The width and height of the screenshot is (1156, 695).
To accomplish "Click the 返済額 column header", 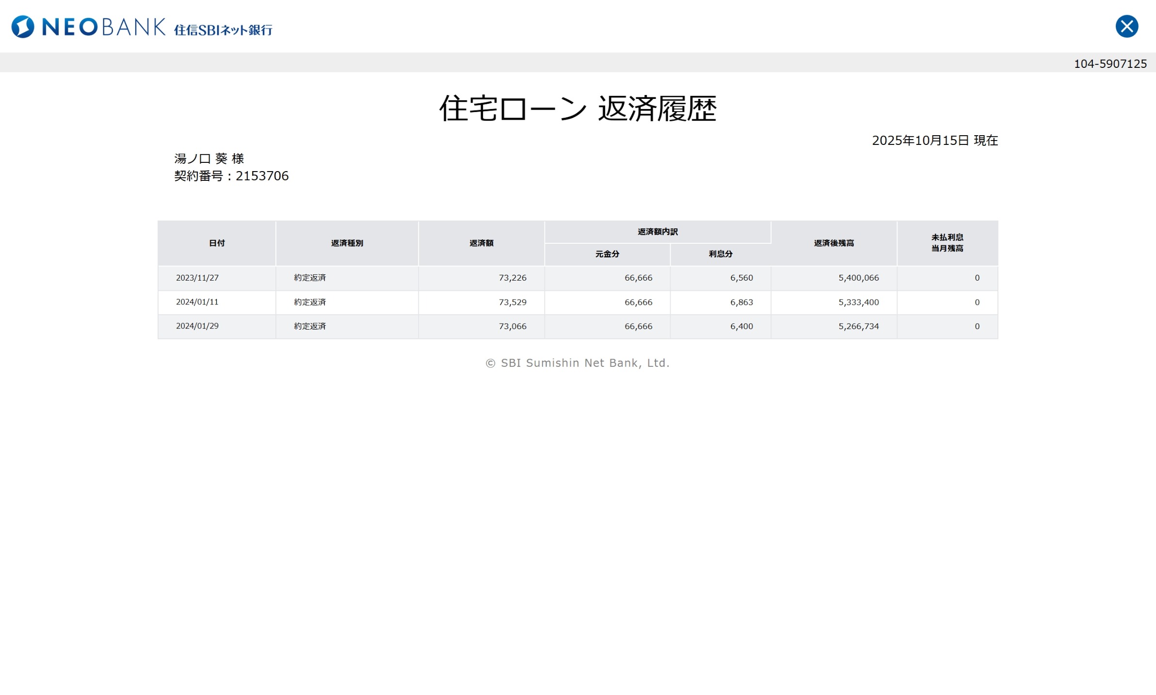I will point(481,243).
